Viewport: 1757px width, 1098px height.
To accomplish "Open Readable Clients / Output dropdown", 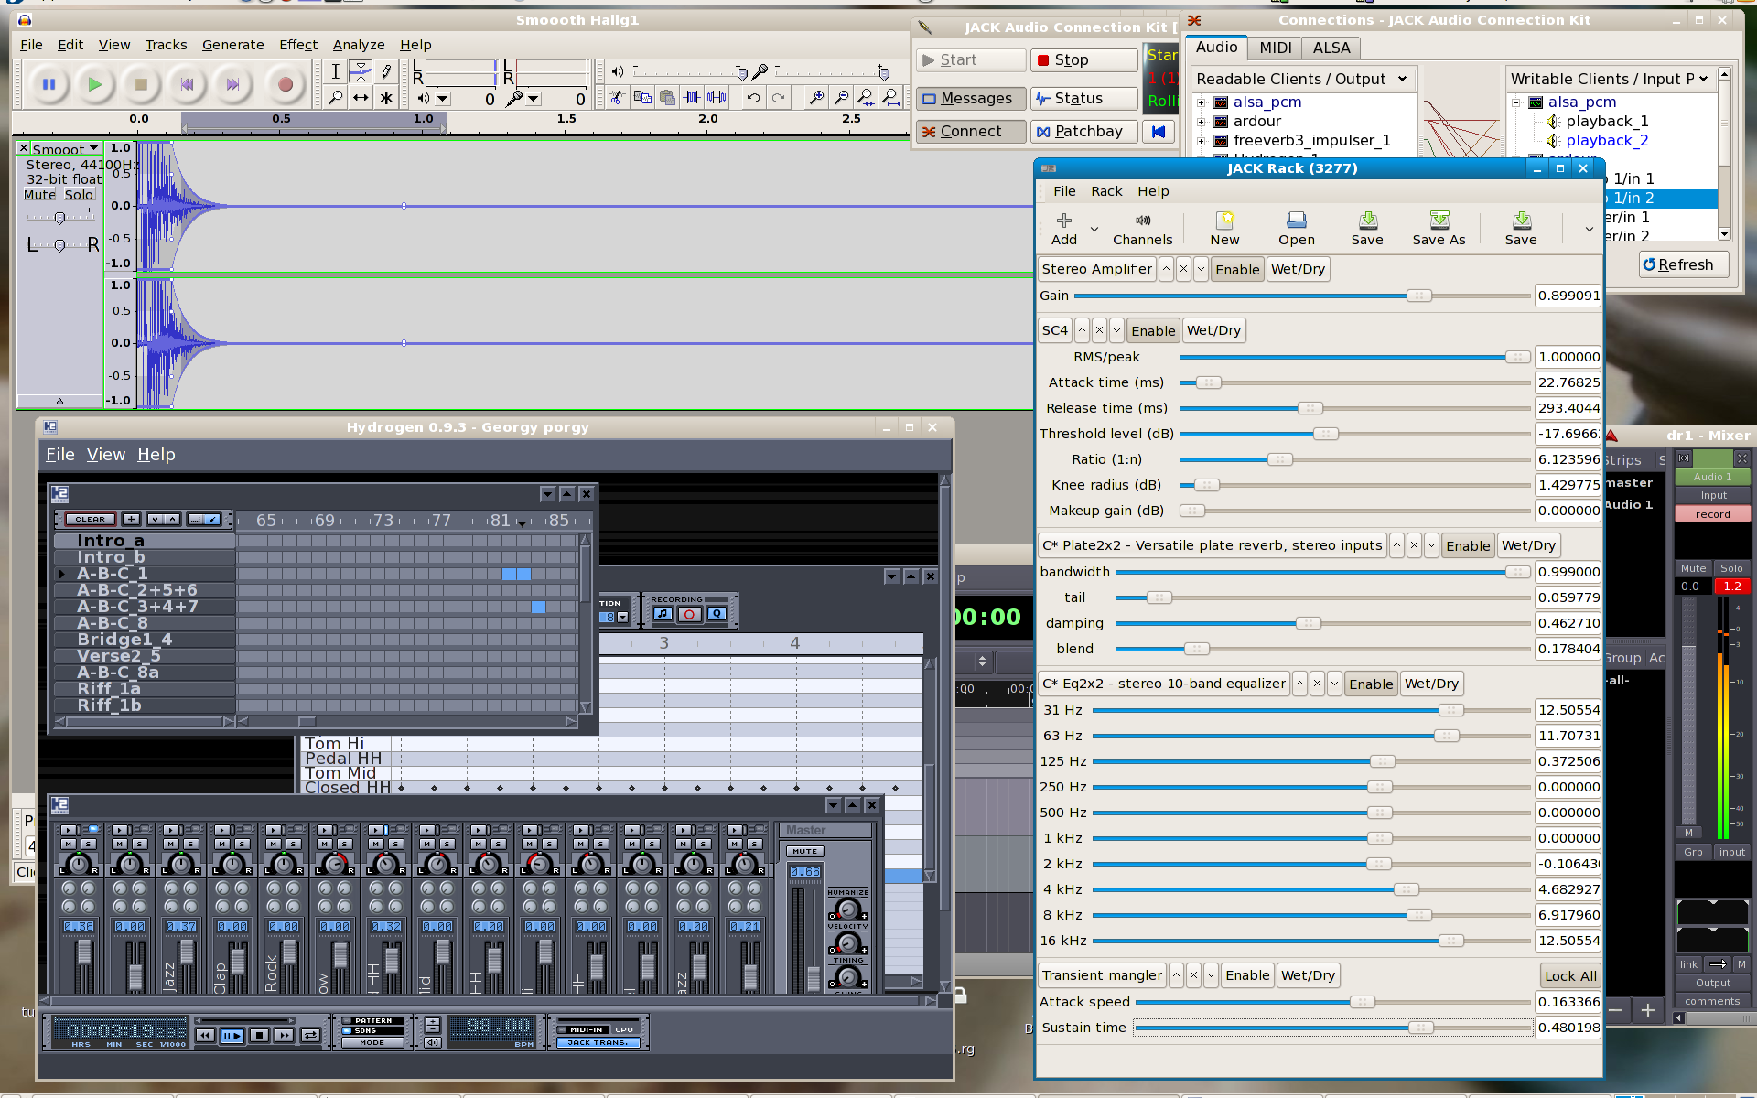I will 1303,79.
